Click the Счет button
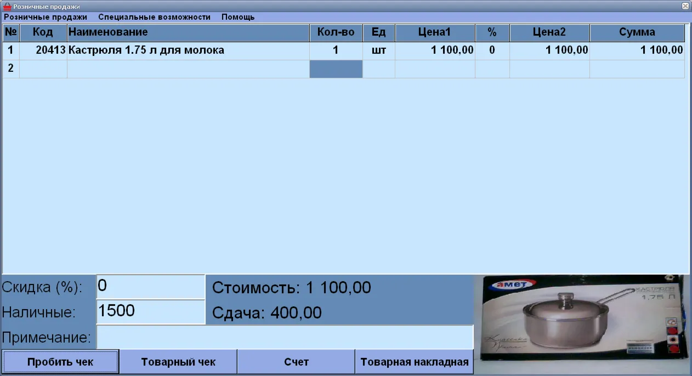692x376 pixels. coord(296,362)
